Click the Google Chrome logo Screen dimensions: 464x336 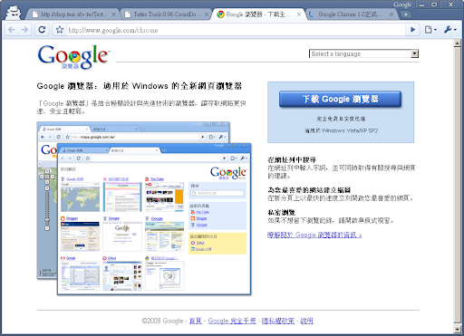click(73, 57)
